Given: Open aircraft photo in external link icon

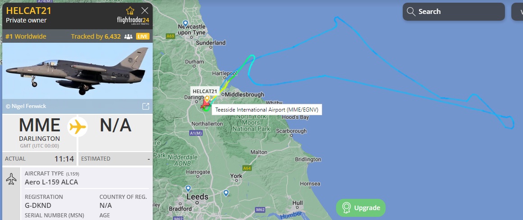Looking at the screenshot, I should point(146,106).
